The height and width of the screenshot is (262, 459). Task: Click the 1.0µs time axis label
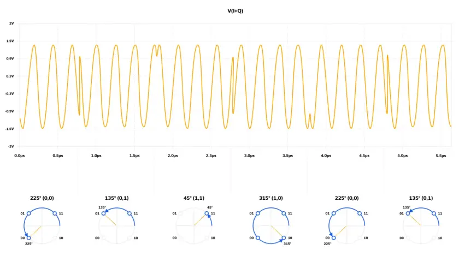pyautogui.click(x=96, y=156)
